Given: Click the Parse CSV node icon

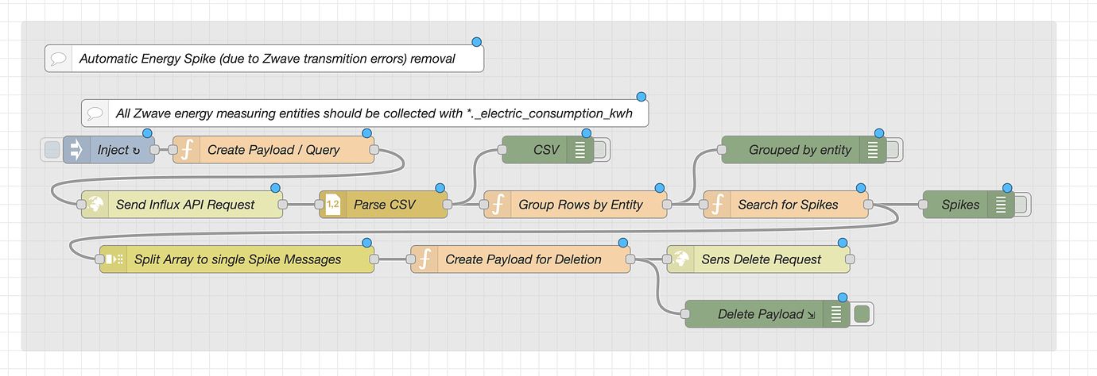Looking at the screenshot, I should click(x=332, y=205).
